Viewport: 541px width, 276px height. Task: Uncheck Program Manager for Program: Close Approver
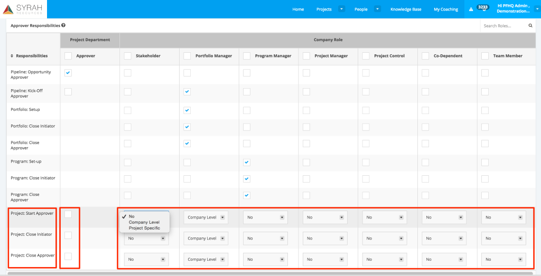tap(247, 195)
